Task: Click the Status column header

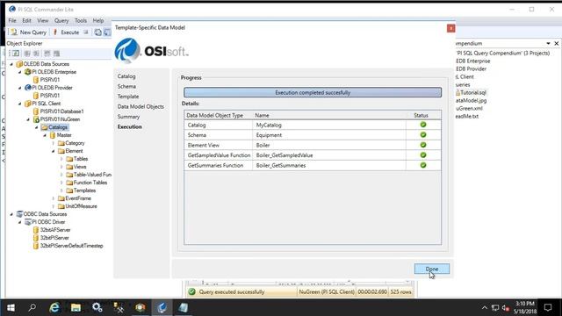Action: (421, 115)
